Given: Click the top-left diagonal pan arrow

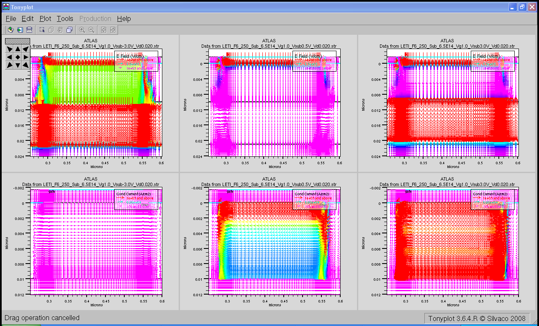Looking at the screenshot, I should click(x=10, y=49).
